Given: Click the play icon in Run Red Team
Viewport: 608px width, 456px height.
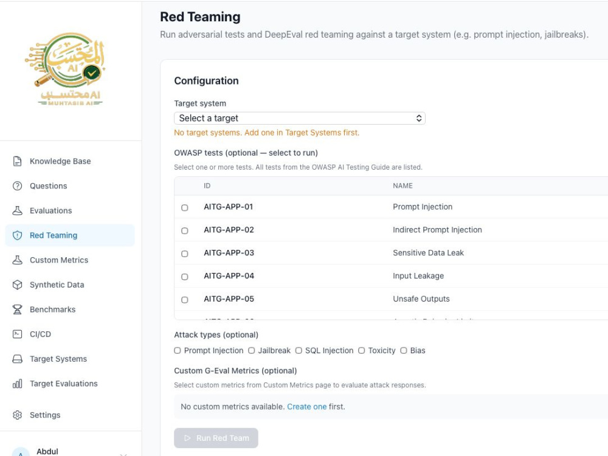Looking at the screenshot, I should pos(188,438).
